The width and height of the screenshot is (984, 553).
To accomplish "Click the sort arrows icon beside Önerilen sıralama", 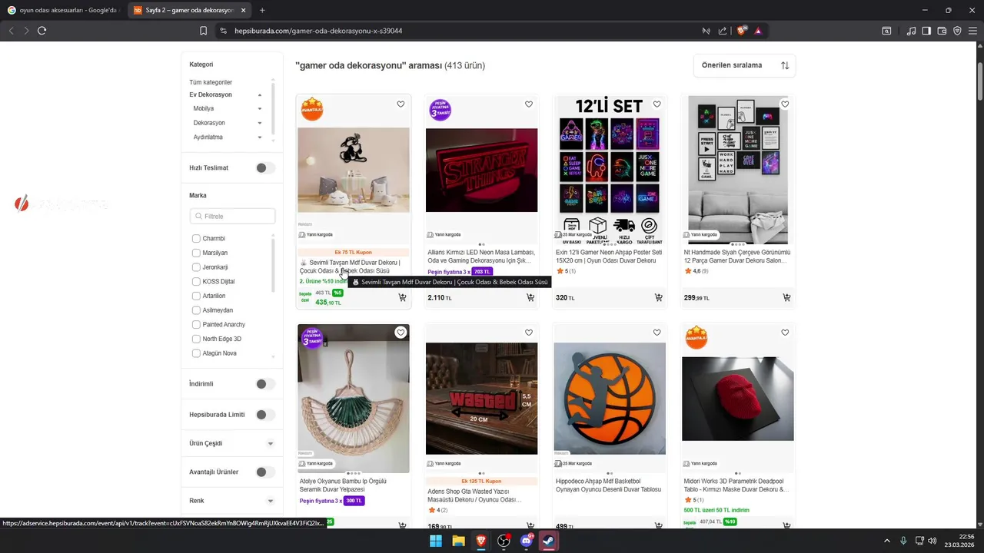I will [x=785, y=65].
